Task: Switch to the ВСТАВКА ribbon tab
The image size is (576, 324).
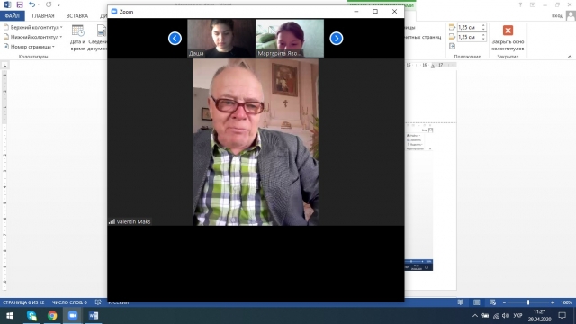Action: pos(77,16)
